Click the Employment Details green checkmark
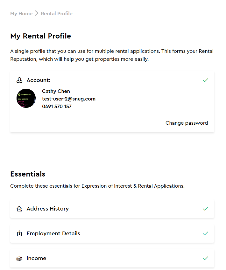The height and width of the screenshot is (270, 226). click(205, 233)
